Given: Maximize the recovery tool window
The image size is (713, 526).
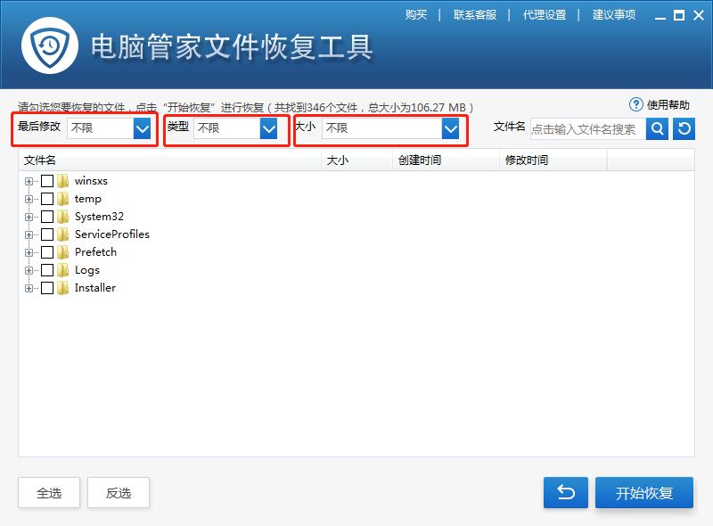Looking at the screenshot, I should pyautogui.click(x=679, y=15).
